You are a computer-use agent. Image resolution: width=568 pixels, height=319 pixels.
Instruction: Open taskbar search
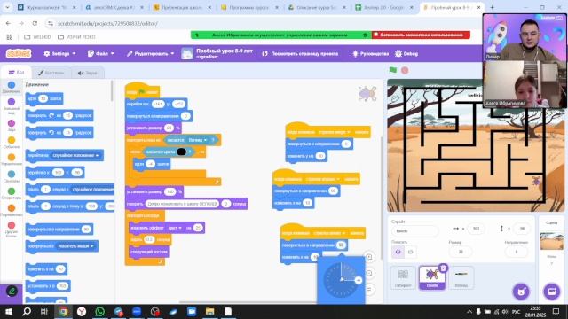27,311
